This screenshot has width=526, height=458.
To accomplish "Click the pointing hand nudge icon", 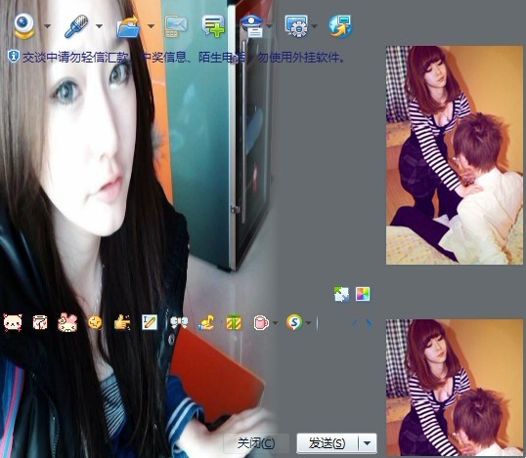I will [x=122, y=323].
